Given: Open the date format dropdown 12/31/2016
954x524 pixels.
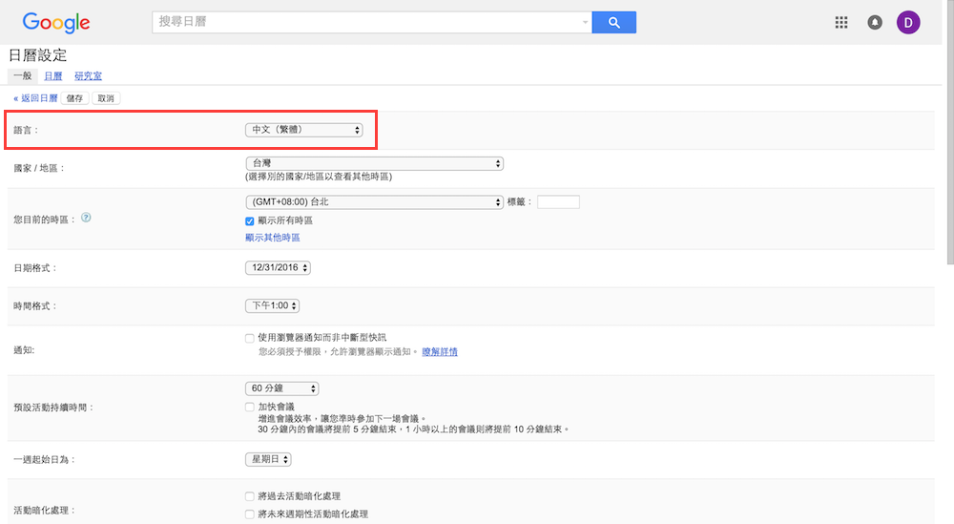Looking at the screenshot, I should pos(278,268).
